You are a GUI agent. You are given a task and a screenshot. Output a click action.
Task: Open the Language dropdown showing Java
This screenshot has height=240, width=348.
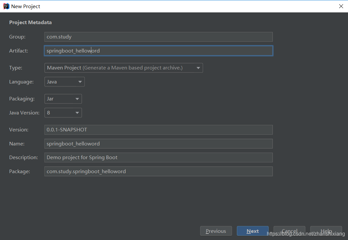(64, 82)
